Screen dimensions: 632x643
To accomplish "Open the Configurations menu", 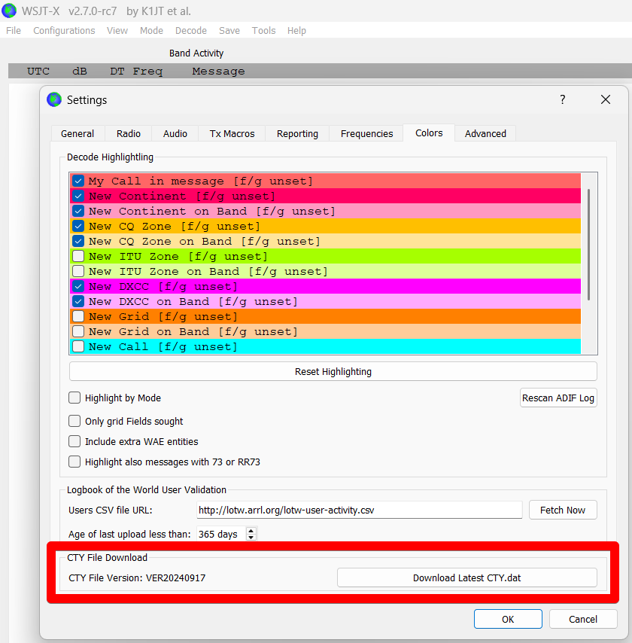I will [64, 31].
